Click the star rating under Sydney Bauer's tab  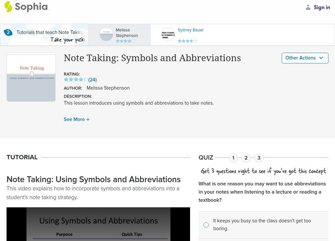coord(187,41)
